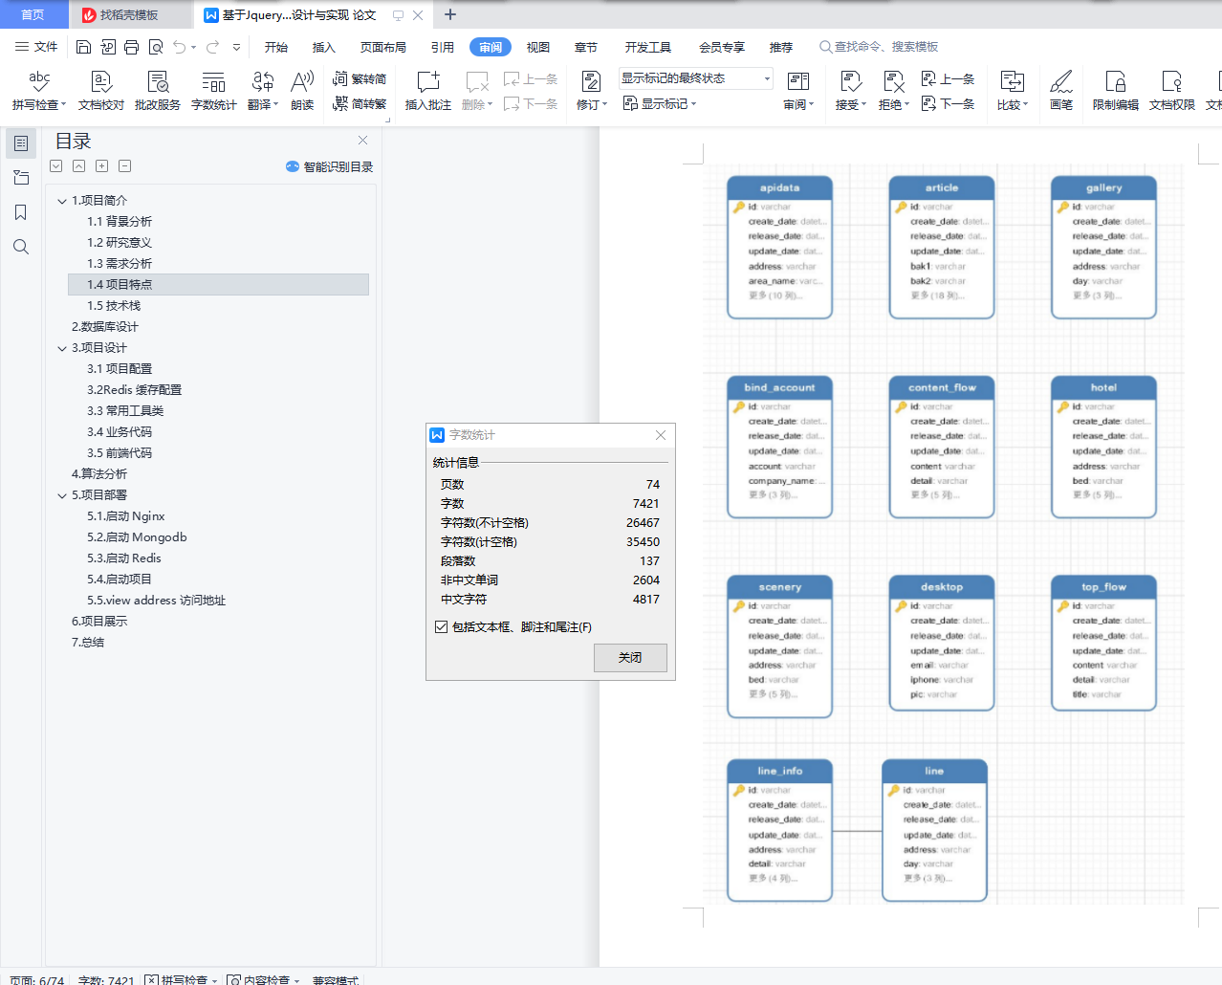Jump to 1.4 项目特点 in outline
This screenshot has width=1222, height=985.
pyautogui.click(x=218, y=285)
